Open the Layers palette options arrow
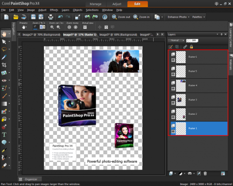The height and width of the screenshot is (186, 233). 218,34
